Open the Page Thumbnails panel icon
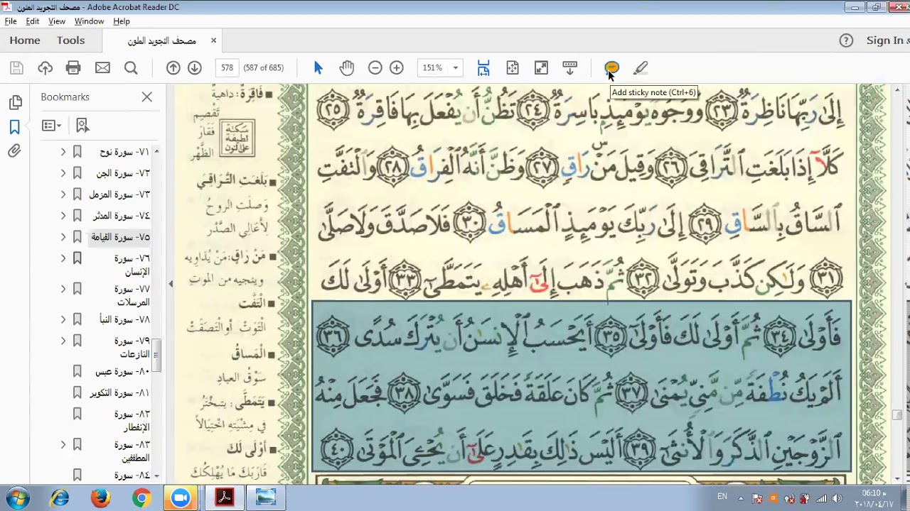The height and width of the screenshot is (511, 910). [15, 103]
